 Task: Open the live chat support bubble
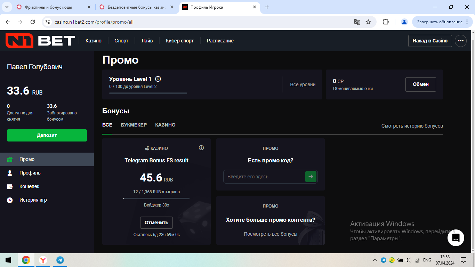pyautogui.click(x=456, y=238)
